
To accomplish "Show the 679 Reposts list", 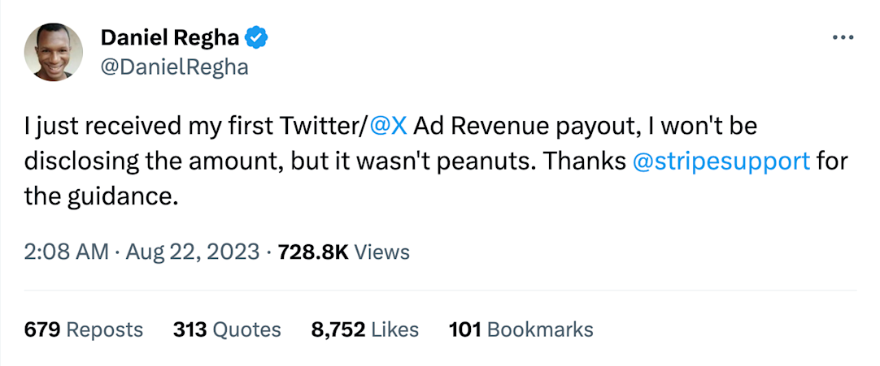I will (x=84, y=329).
